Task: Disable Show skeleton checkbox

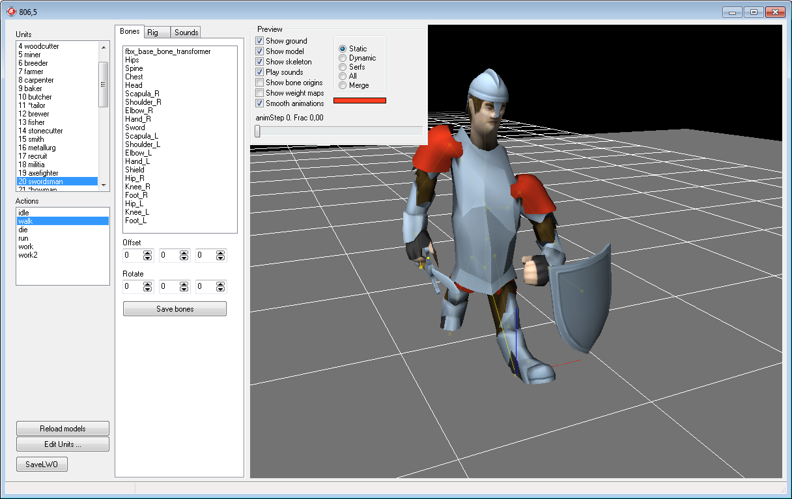Action: click(x=260, y=62)
